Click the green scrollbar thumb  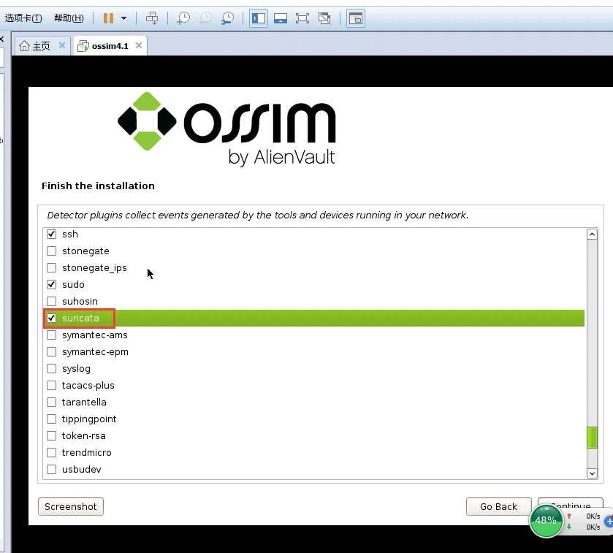[592, 438]
